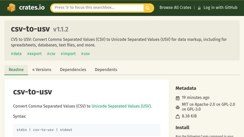This screenshot has height=137, width=244.
Task: Click the 8.38 KiB size value
Action: pos(189,116)
